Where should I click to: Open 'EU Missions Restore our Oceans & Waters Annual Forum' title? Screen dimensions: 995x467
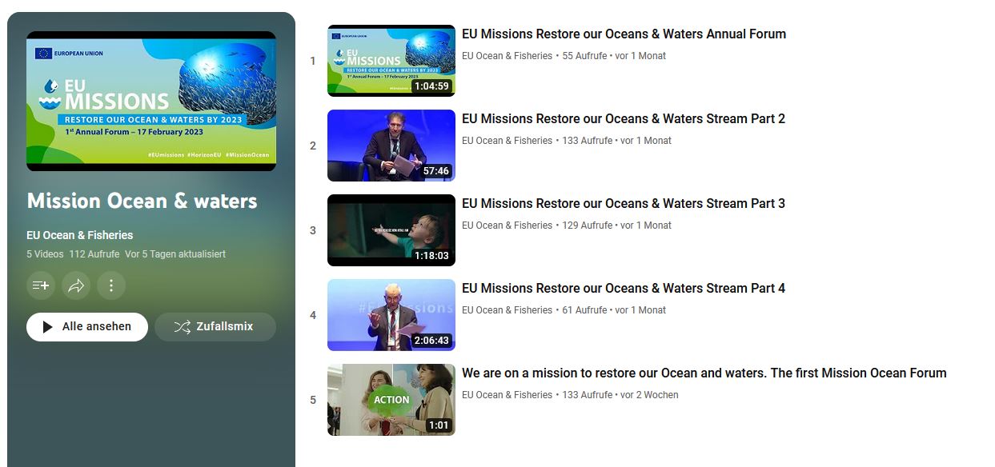(x=624, y=34)
